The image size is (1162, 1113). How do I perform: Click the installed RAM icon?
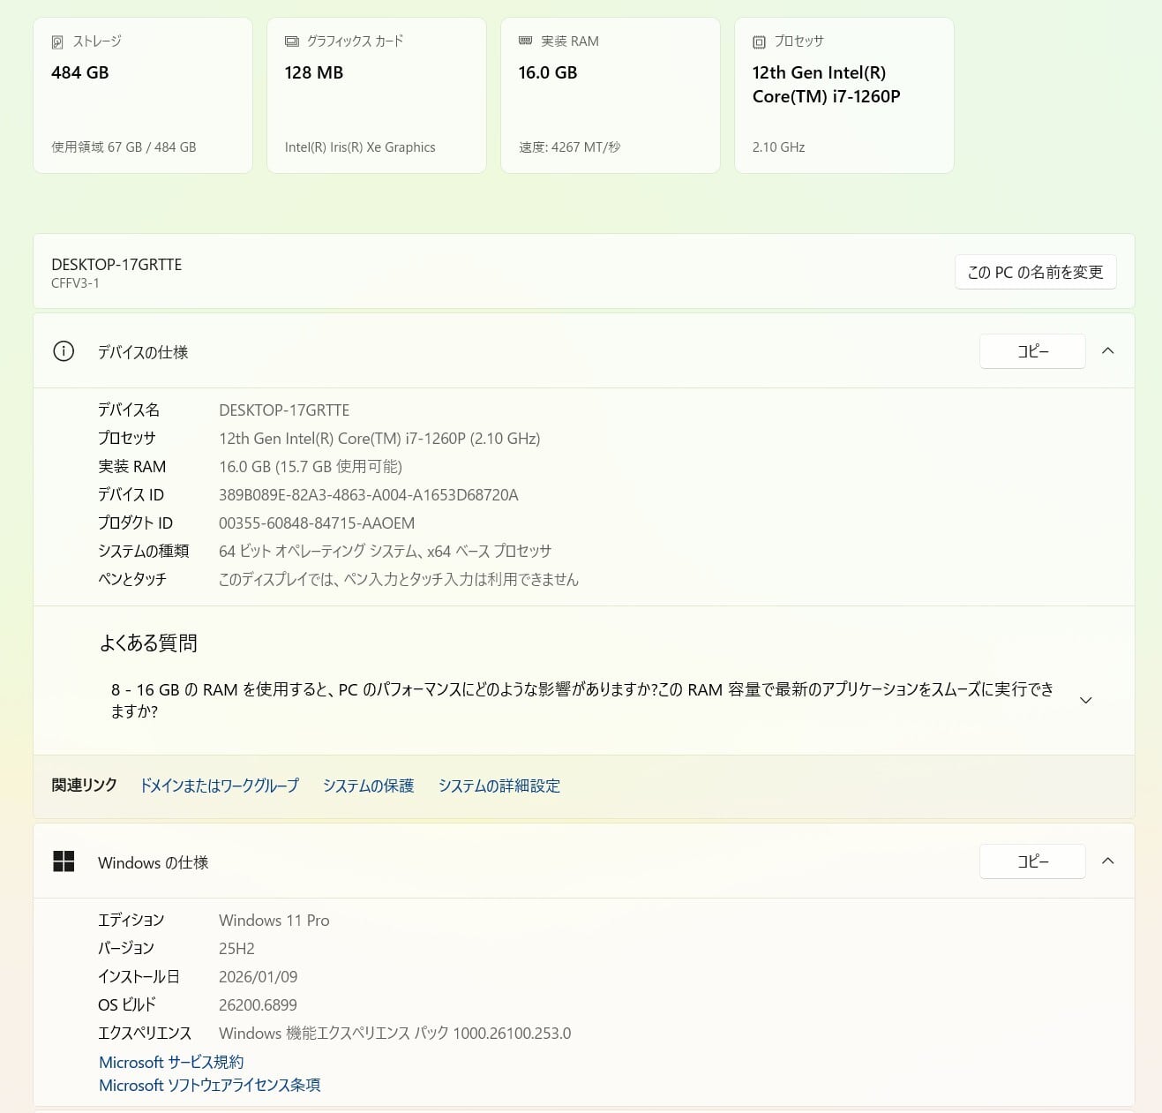point(526,41)
